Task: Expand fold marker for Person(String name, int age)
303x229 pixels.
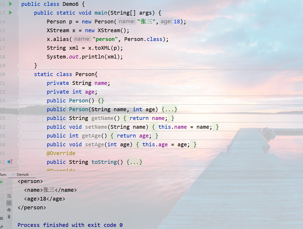Action: click(19, 109)
